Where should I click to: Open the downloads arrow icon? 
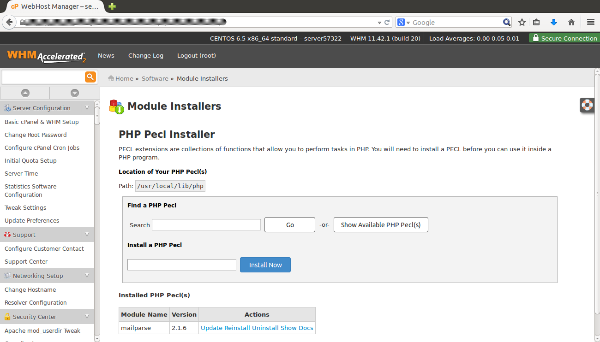coord(554,22)
